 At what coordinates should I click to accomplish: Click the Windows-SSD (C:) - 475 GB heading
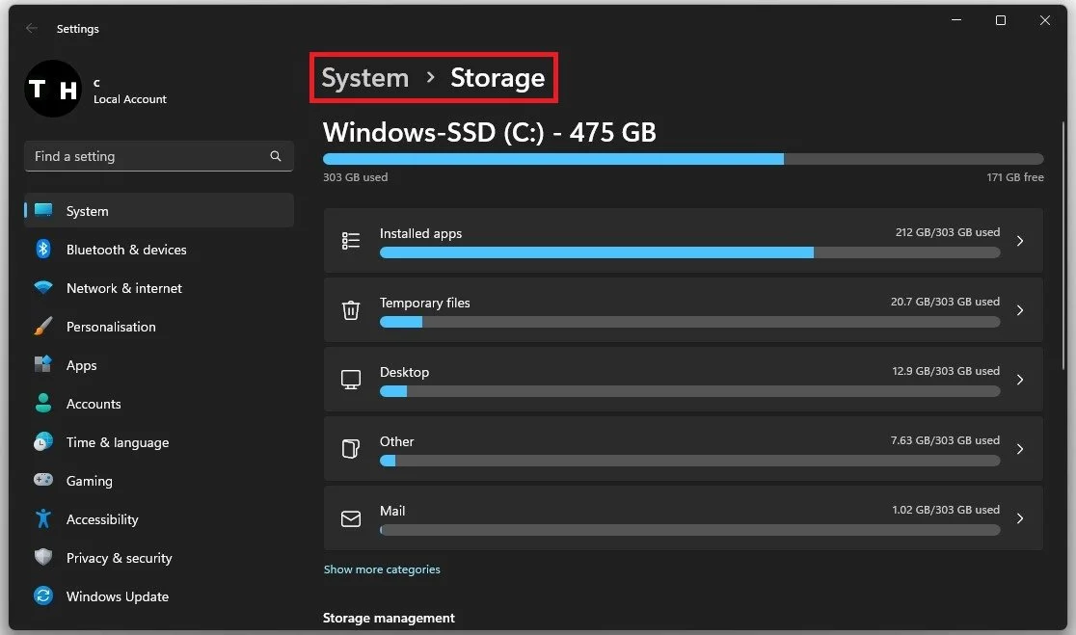pyautogui.click(x=489, y=132)
